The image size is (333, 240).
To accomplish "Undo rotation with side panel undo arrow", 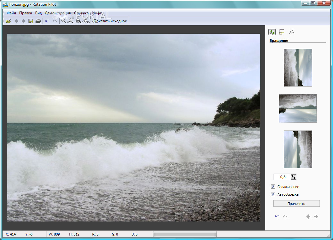I will point(277,216).
